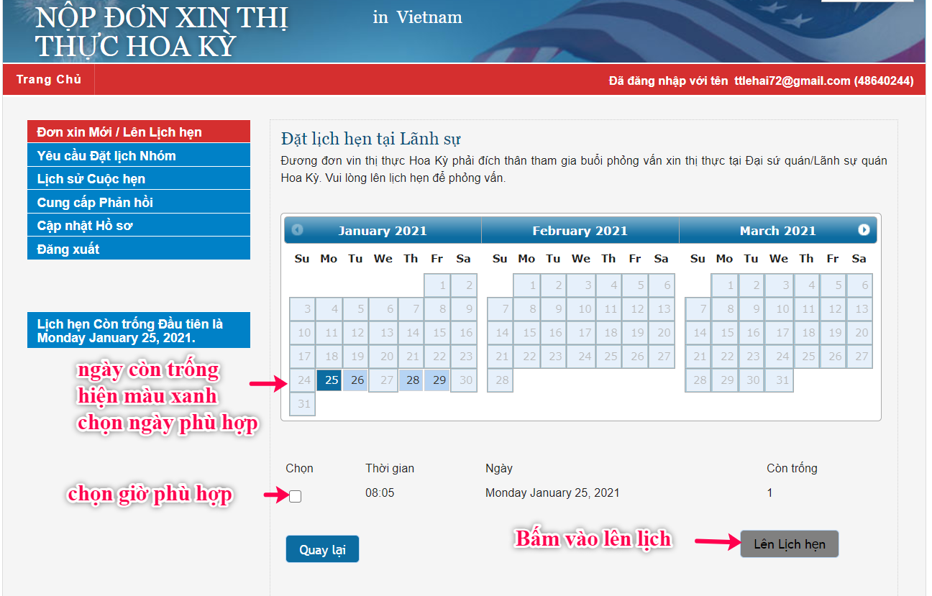Click the Còn trống column header
932x596 pixels.
(792, 468)
